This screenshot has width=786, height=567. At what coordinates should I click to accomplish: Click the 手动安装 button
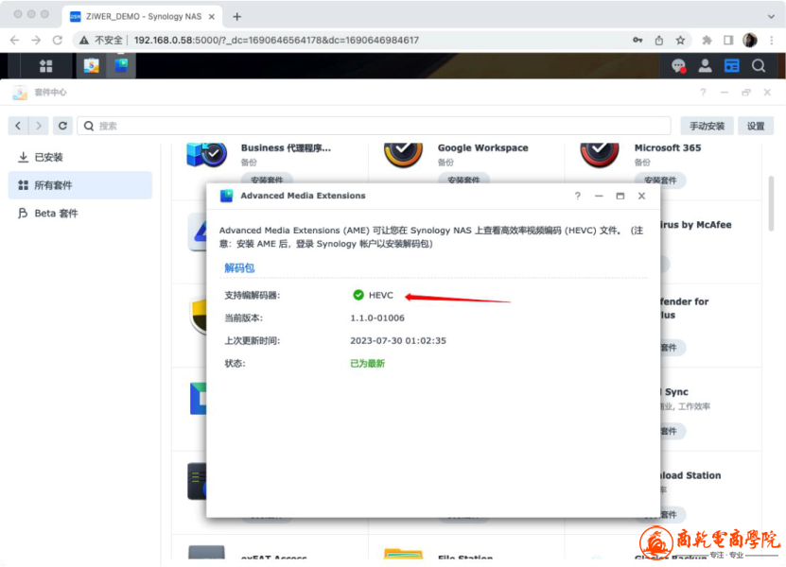[x=707, y=126]
